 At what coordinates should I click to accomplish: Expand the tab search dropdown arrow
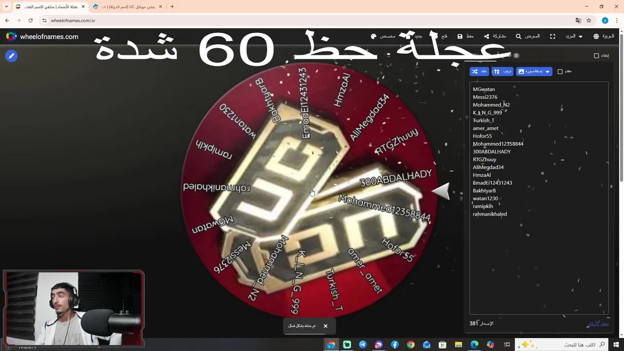pos(6,7)
